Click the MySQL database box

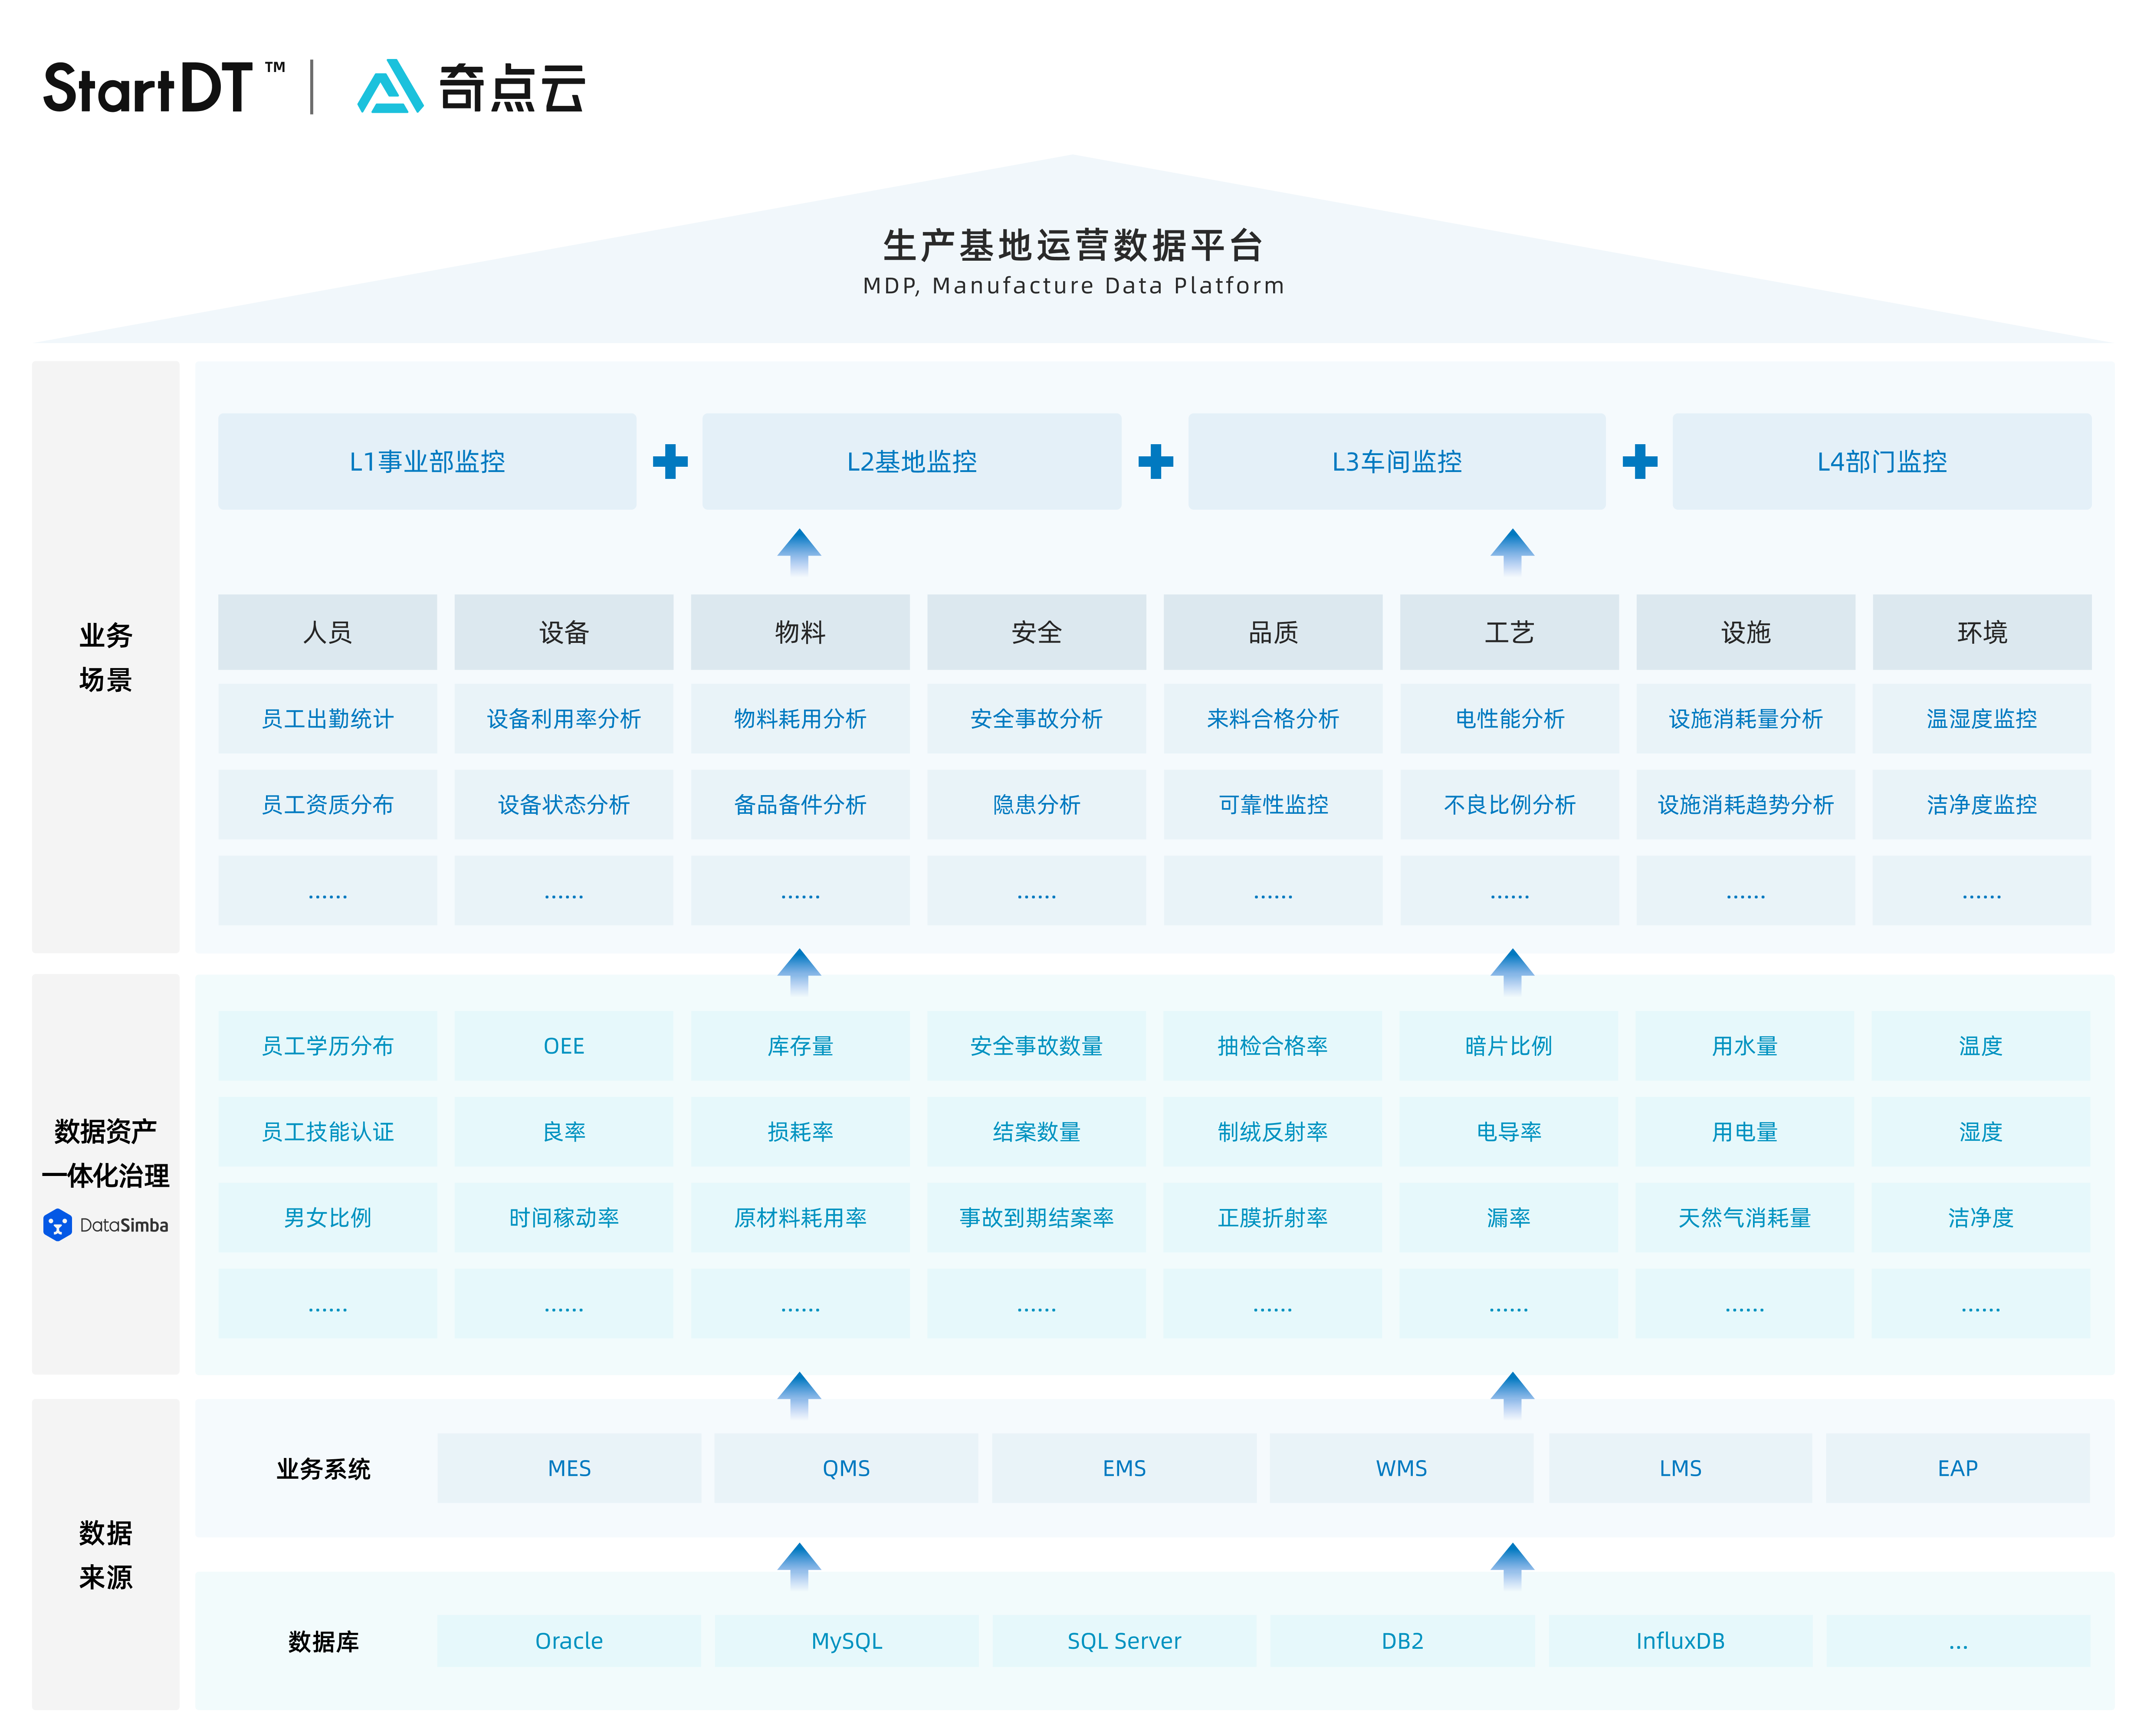pos(847,1640)
